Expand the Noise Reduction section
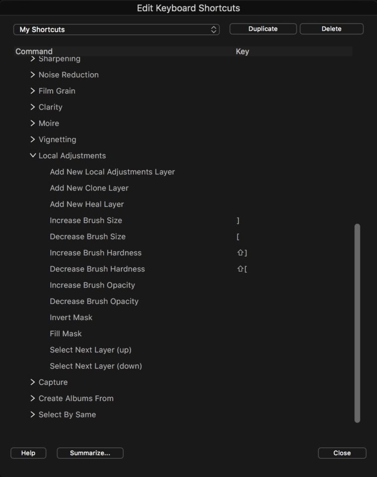This screenshot has width=377, height=477. pyautogui.click(x=32, y=75)
